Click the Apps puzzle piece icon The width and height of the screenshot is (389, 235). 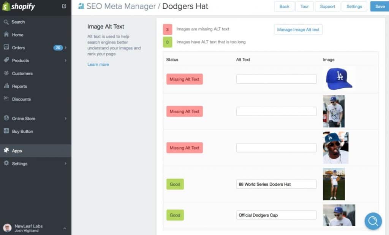(6, 151)
